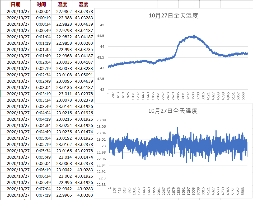Click the 23.04 label on temperature axis
Screen dimensions: 253x200
[x=101, y=133]
